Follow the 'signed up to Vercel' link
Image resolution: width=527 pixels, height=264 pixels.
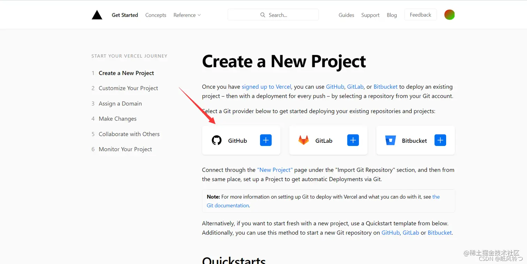point(266,87)
